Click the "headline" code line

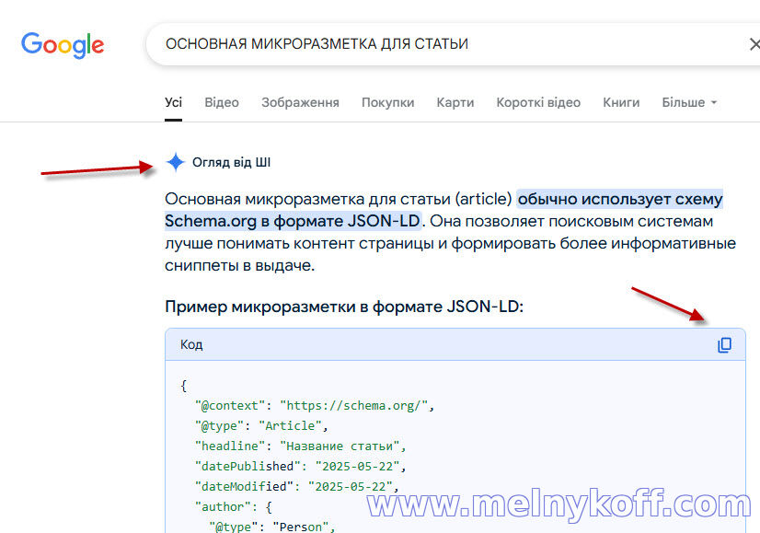point(301,446)
